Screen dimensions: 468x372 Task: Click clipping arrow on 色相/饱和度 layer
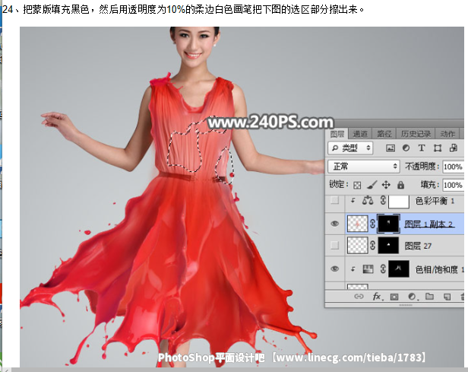(353, 269)
